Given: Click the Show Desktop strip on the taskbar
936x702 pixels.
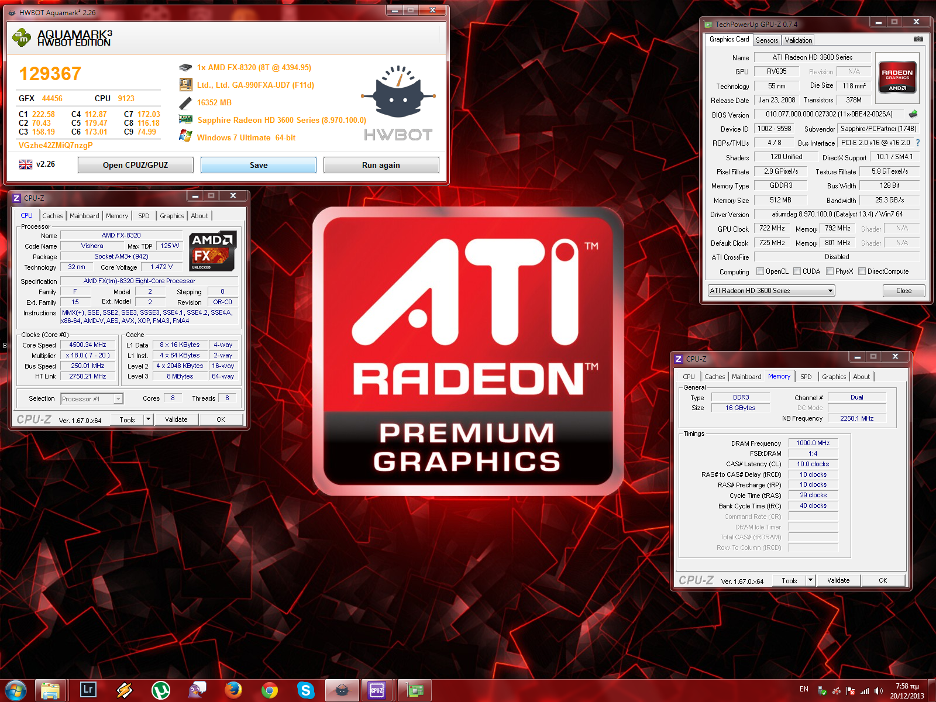Looking at the screenshot, I should 932,691.
